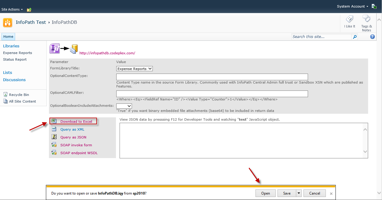382x200 pixels.
Task: Click the database icon beside the arrow
Action: point(74,49)
